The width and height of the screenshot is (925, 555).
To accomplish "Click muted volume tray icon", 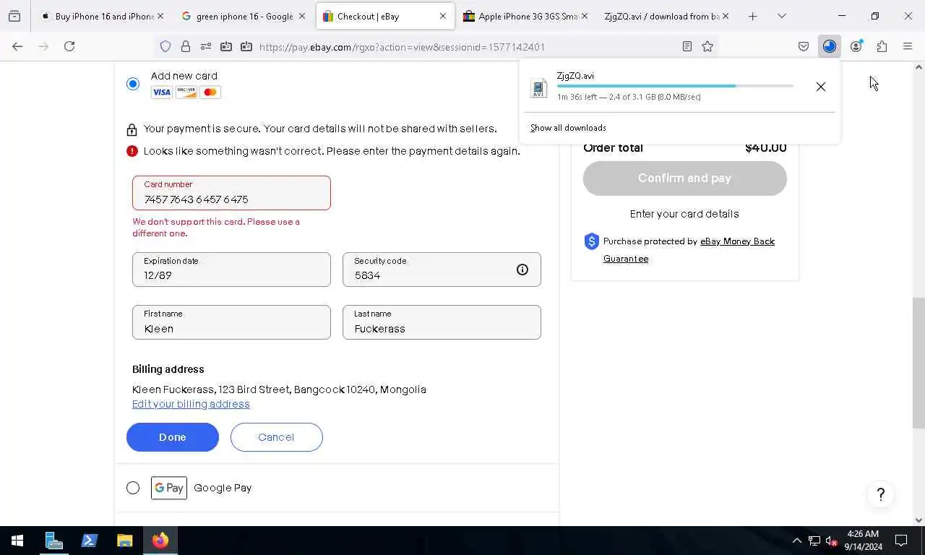I will (x=831, y=541).
